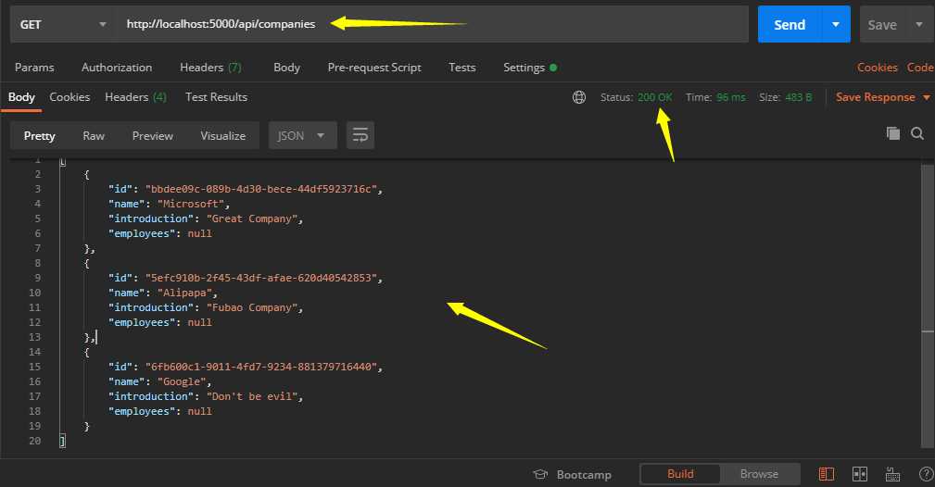This screenshot has width=935, height=487.
Task: Send the request
Action: point(790,24)
